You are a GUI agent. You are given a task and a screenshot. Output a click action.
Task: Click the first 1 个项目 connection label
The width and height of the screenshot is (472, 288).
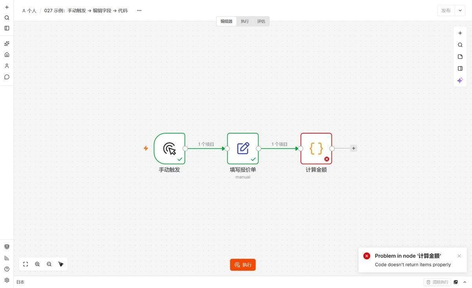[206, 144]
